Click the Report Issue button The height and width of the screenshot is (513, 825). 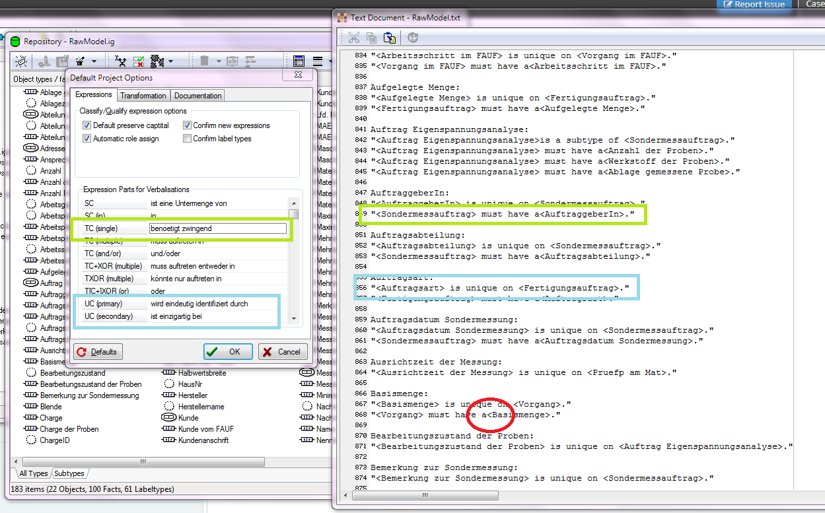[x=754, y=5]
